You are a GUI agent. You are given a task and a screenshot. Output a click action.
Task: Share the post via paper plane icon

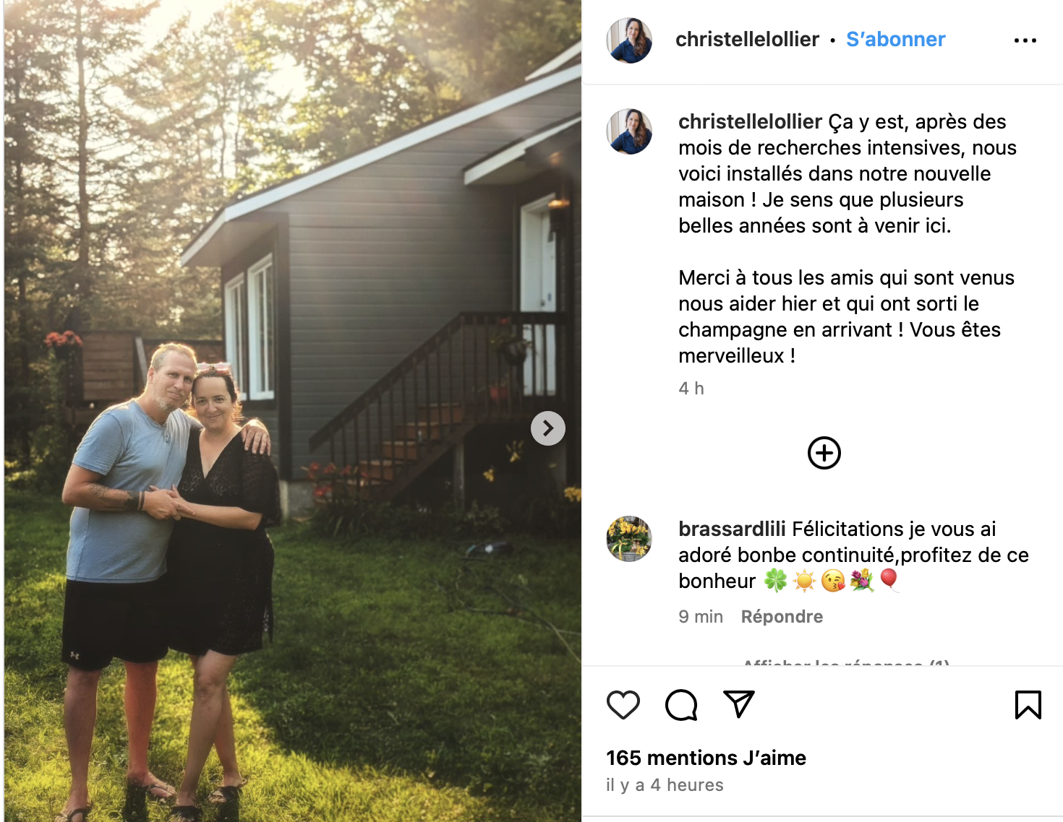pos(739,704)
